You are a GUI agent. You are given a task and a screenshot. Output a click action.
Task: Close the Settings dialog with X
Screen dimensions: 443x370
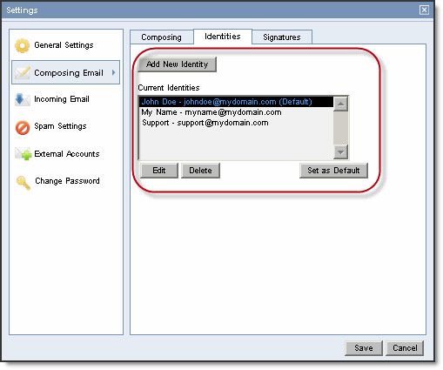[x=424, y=10]
